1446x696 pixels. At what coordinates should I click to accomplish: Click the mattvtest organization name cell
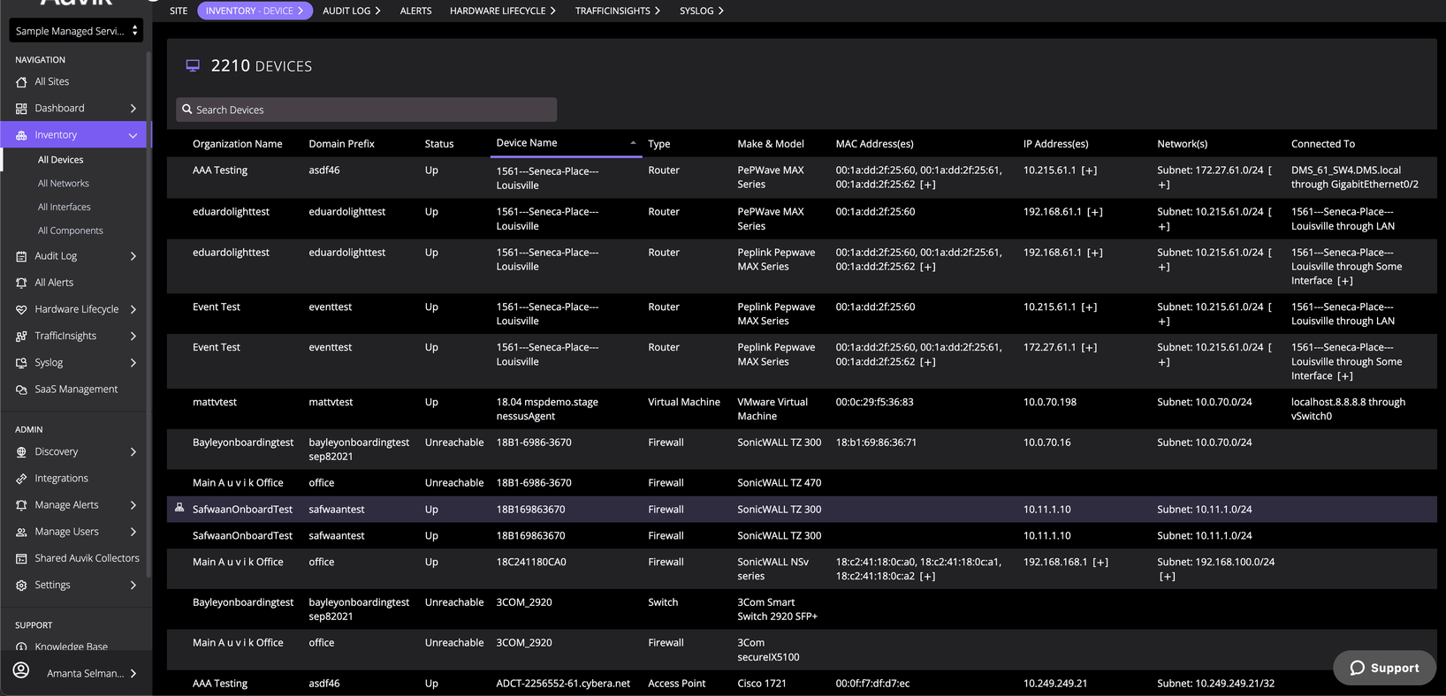coord(215,402)
